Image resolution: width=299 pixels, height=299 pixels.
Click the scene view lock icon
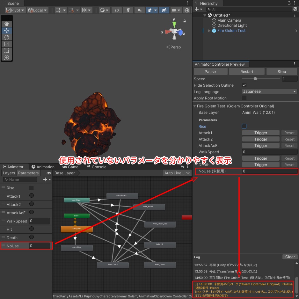184,21
